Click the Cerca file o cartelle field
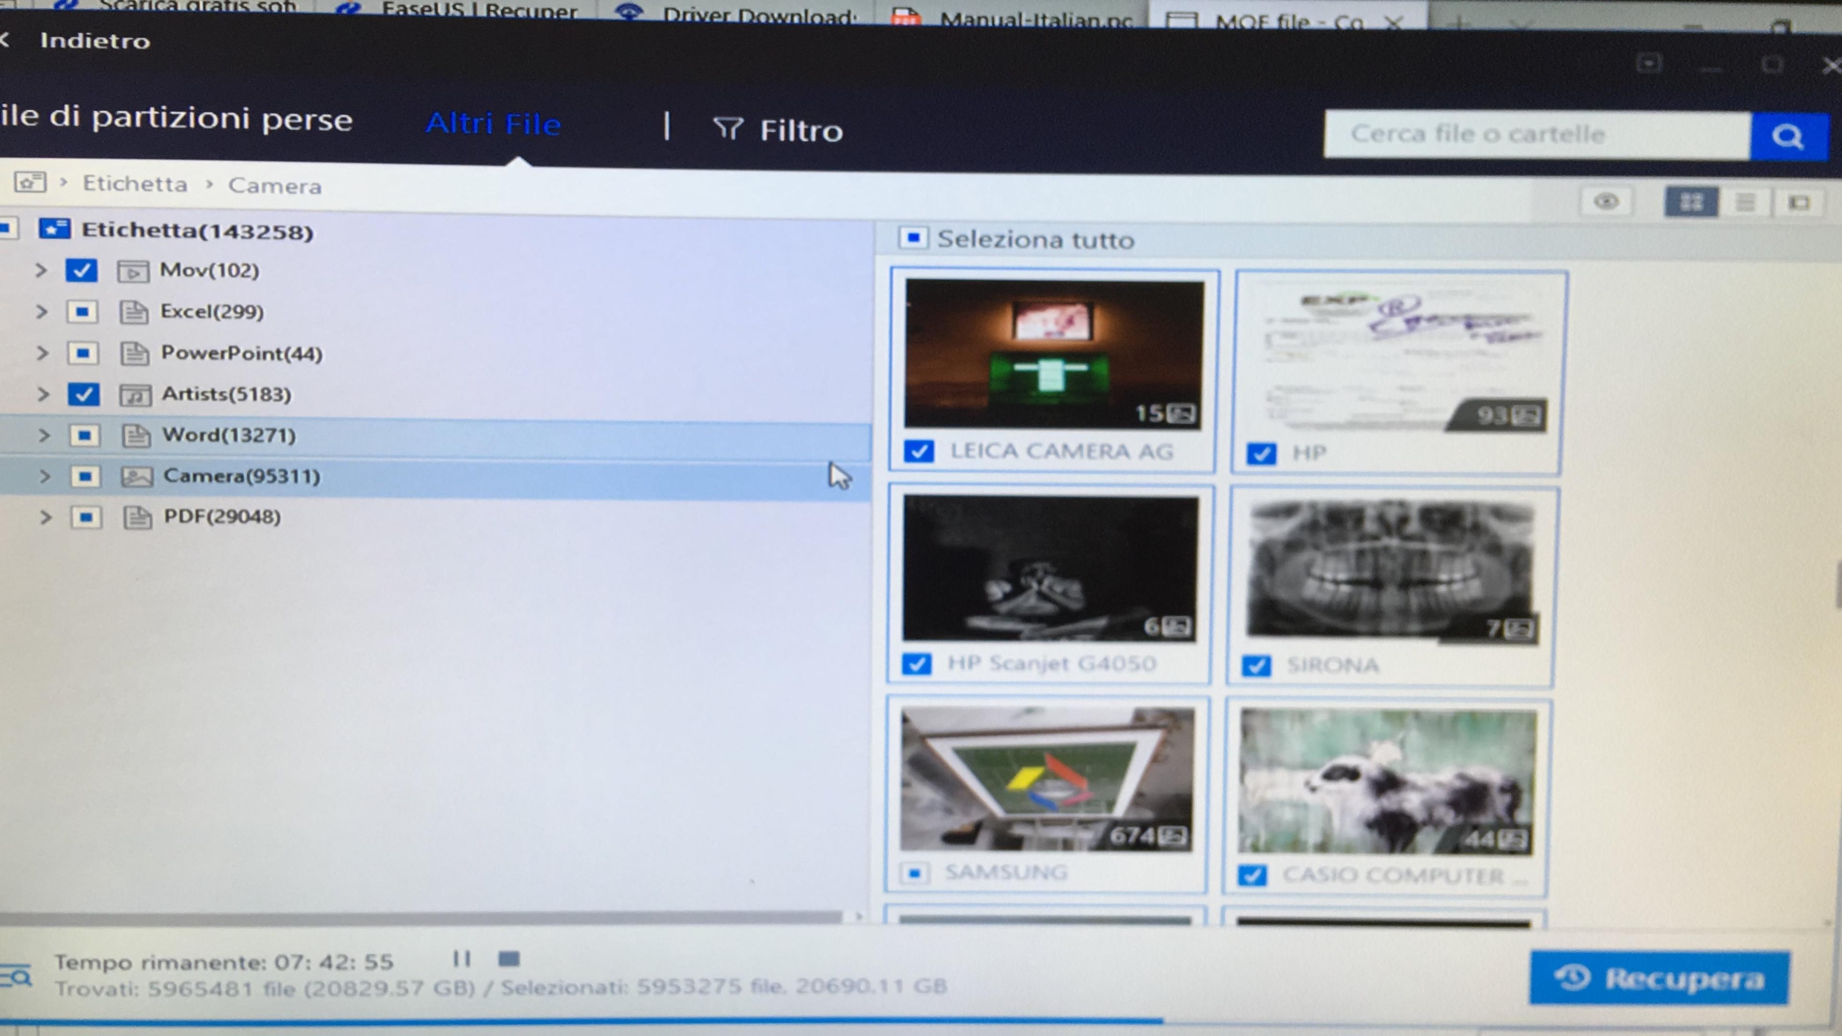Screen dimensions: 1842x1036 [1537, 134]
